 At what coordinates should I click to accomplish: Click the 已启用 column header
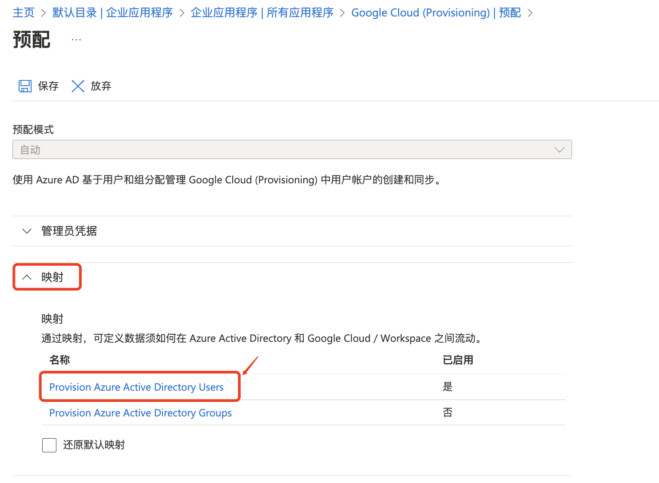tap(458, 360)
